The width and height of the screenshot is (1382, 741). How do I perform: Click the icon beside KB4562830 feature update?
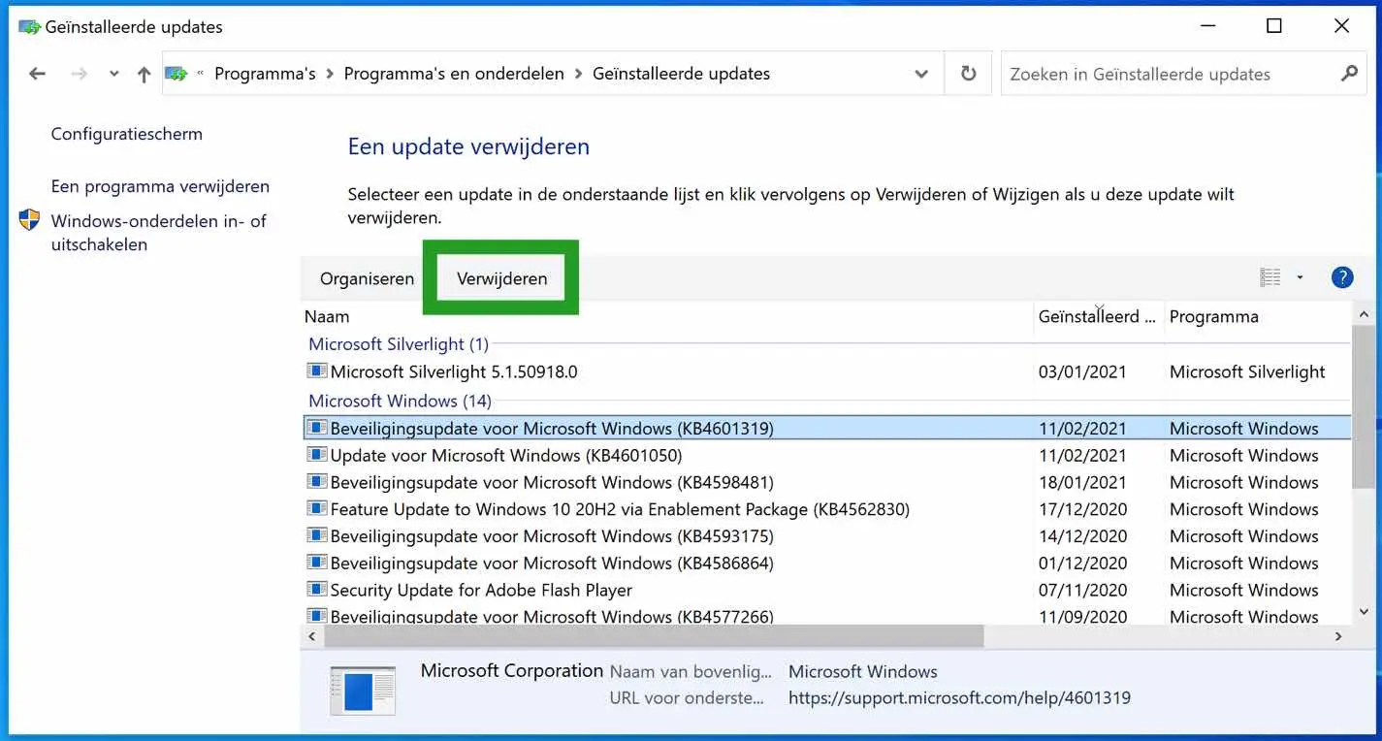(316, 508)
